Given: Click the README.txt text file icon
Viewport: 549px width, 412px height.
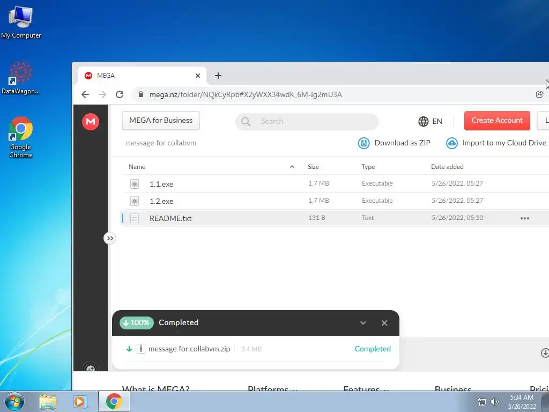Looking at the screenshot, I should click(135, 218).
